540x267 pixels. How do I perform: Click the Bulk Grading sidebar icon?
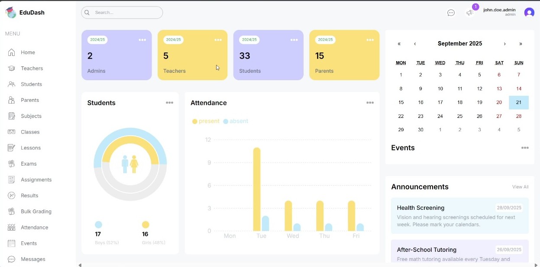12,212
